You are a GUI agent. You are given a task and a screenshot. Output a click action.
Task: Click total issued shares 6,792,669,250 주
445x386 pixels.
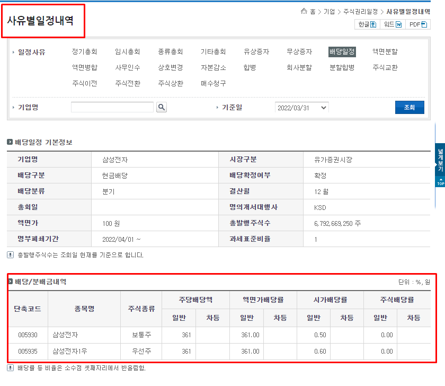[x=337, y=224]
